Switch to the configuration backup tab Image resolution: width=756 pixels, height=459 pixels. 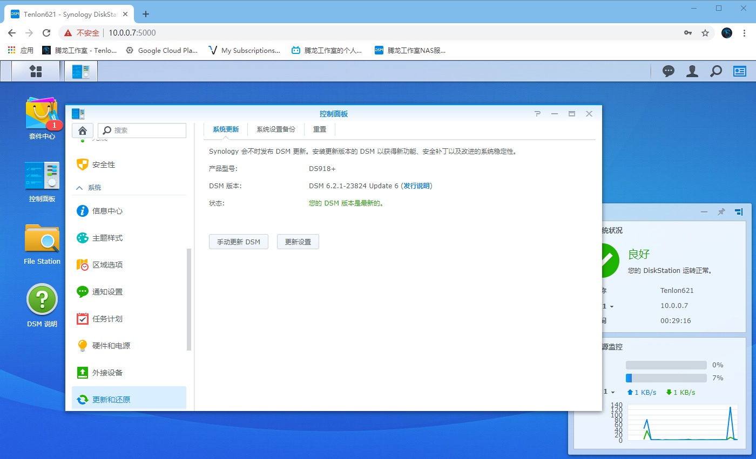click(275, 129)
